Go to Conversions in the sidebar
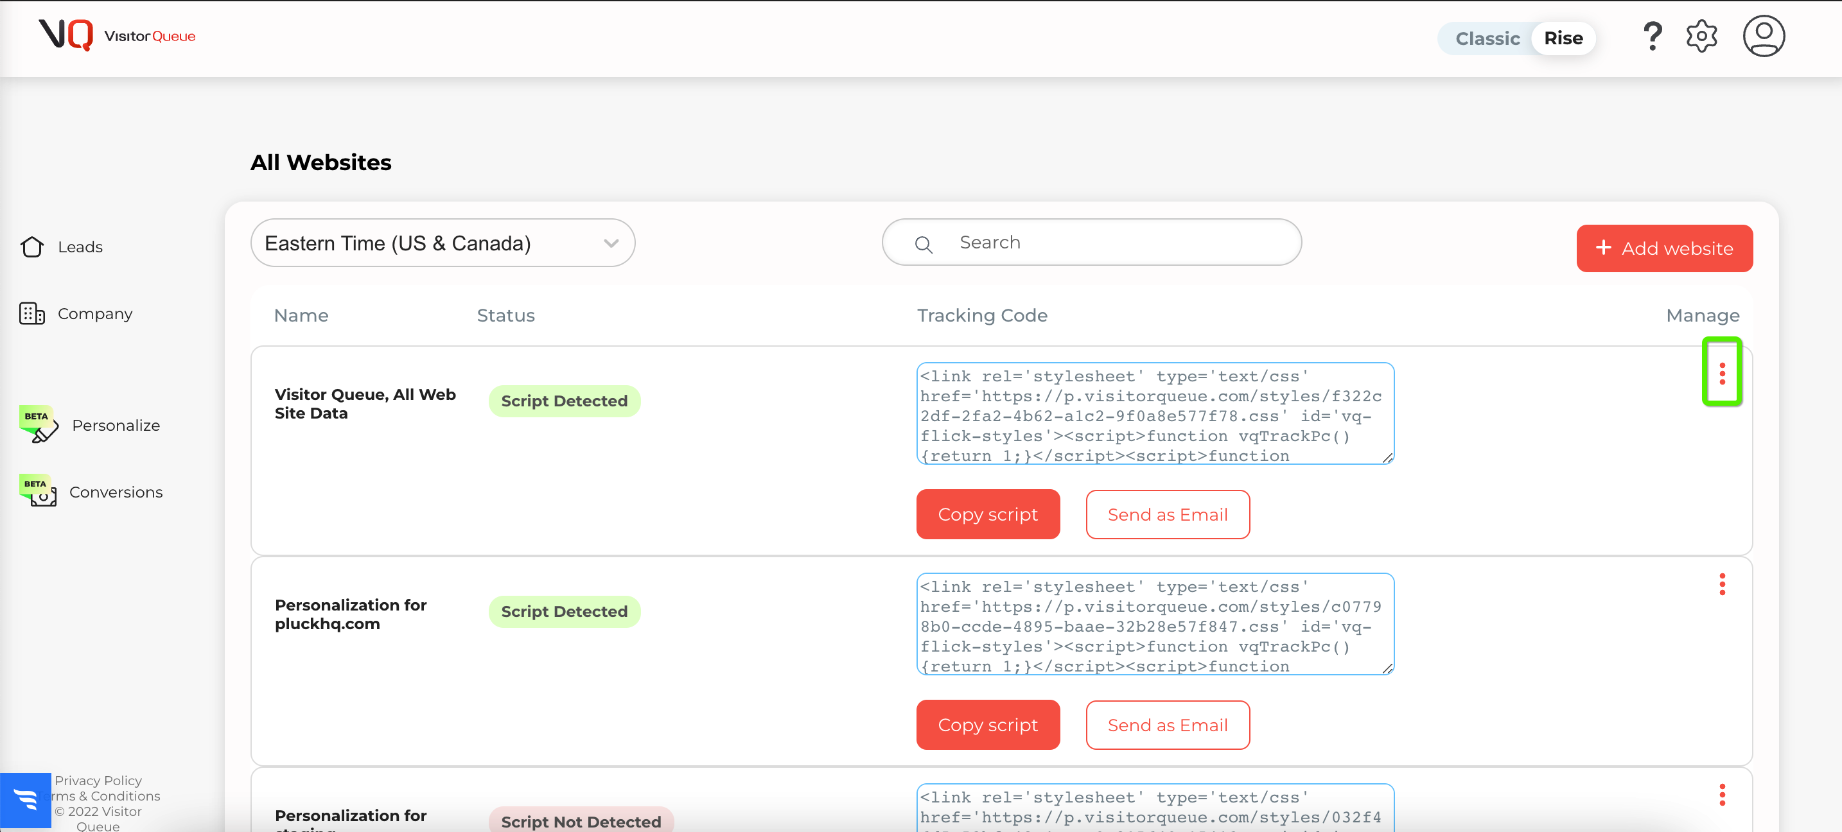1842x832 pixels. coord(116,492)
